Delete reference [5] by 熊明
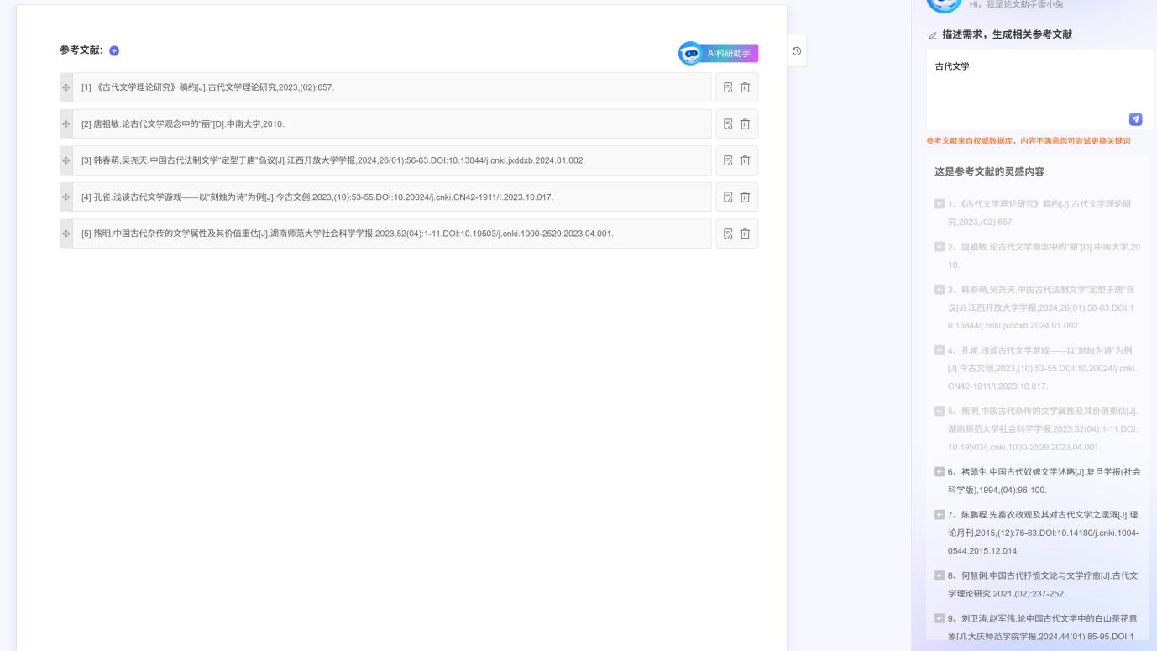 point(745,234)
